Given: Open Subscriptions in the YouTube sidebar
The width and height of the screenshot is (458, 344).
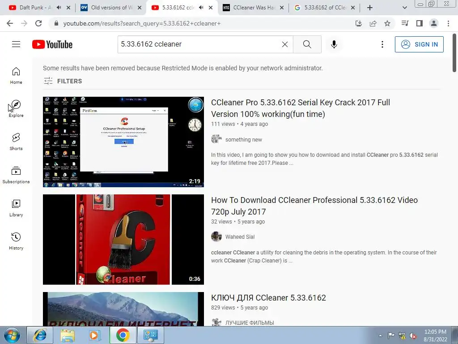Looking at the screenshot, I should [16, 175].
